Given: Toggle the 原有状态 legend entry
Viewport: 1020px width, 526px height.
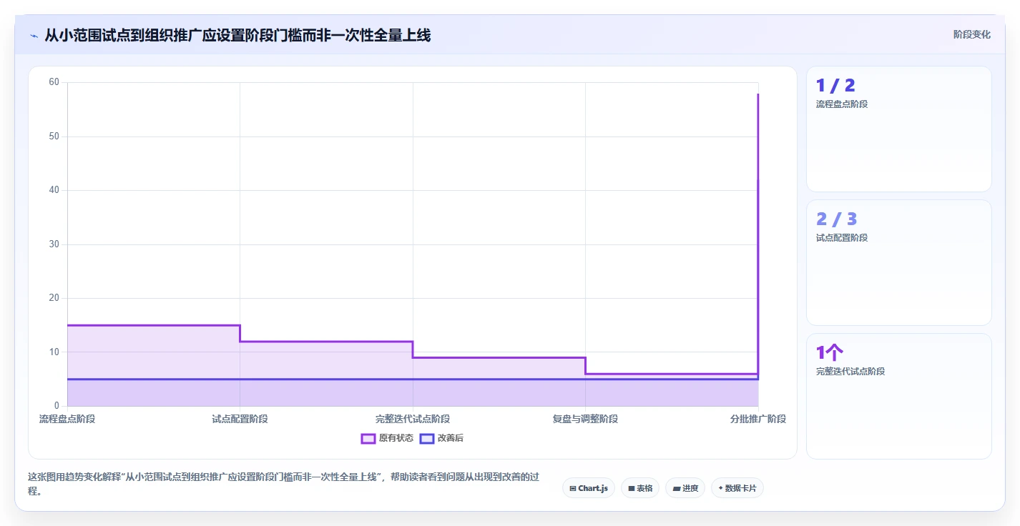Looking at the screenshot, I should (x=387, y=438).
